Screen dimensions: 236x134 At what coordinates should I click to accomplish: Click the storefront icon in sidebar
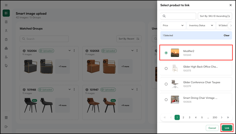pos(6,117)
